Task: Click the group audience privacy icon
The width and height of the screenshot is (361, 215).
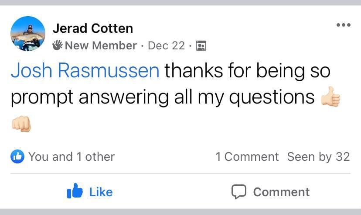Action: 201,45
